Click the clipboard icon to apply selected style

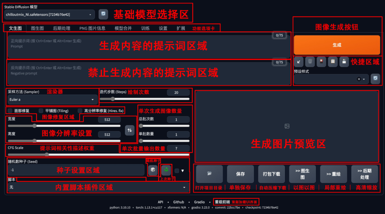coord(333,62)
